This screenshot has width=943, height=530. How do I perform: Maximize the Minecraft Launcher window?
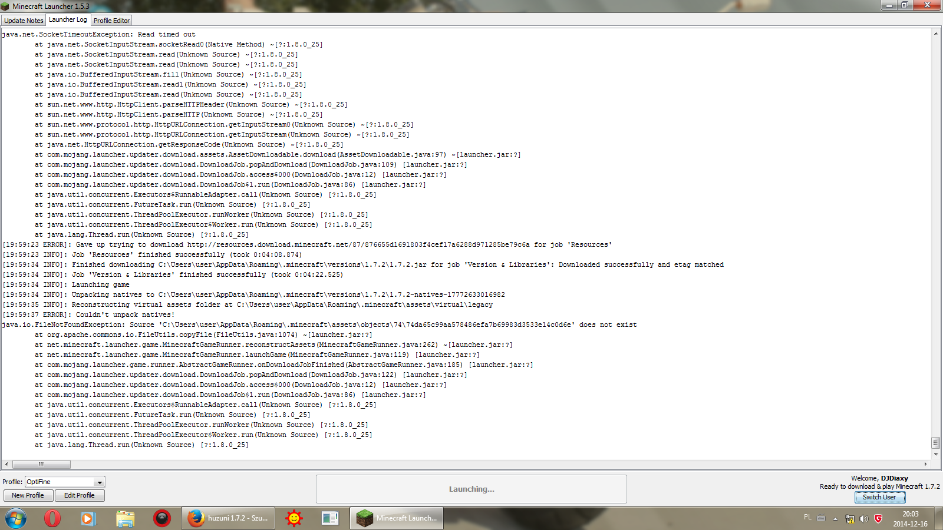905,5
